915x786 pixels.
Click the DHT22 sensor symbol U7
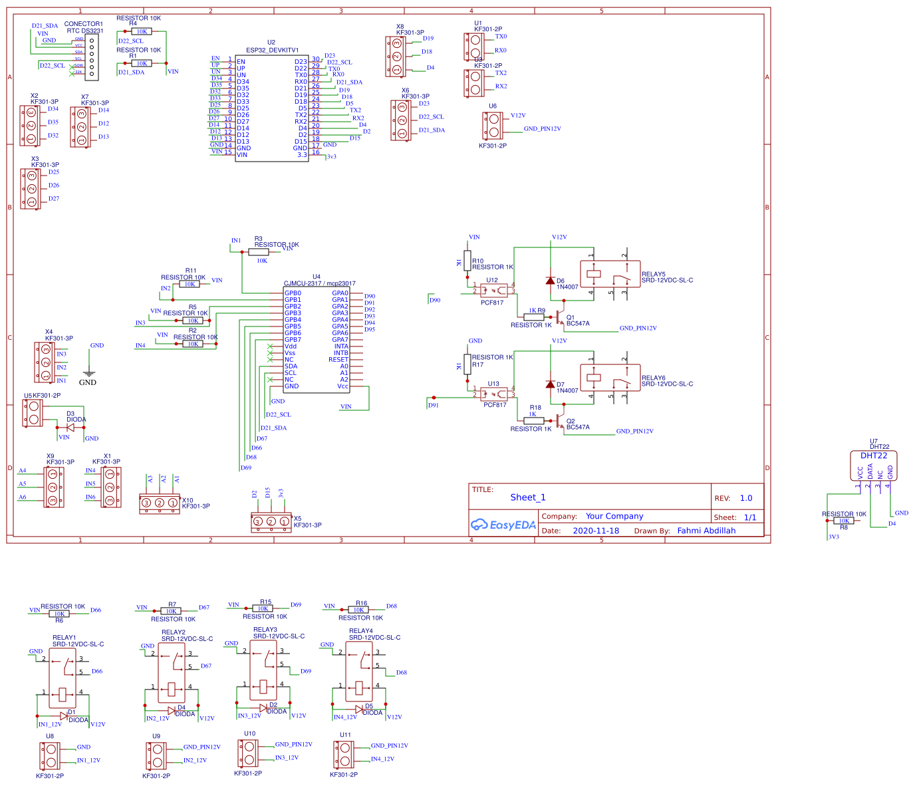(873, 465)
